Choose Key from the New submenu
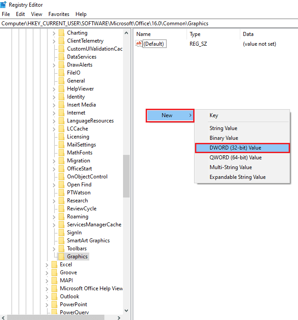This screenshot has height=320, width=298. [x=242, y=115]
